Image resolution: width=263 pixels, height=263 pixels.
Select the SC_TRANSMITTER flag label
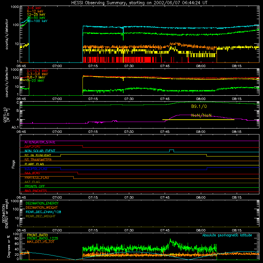38,160
